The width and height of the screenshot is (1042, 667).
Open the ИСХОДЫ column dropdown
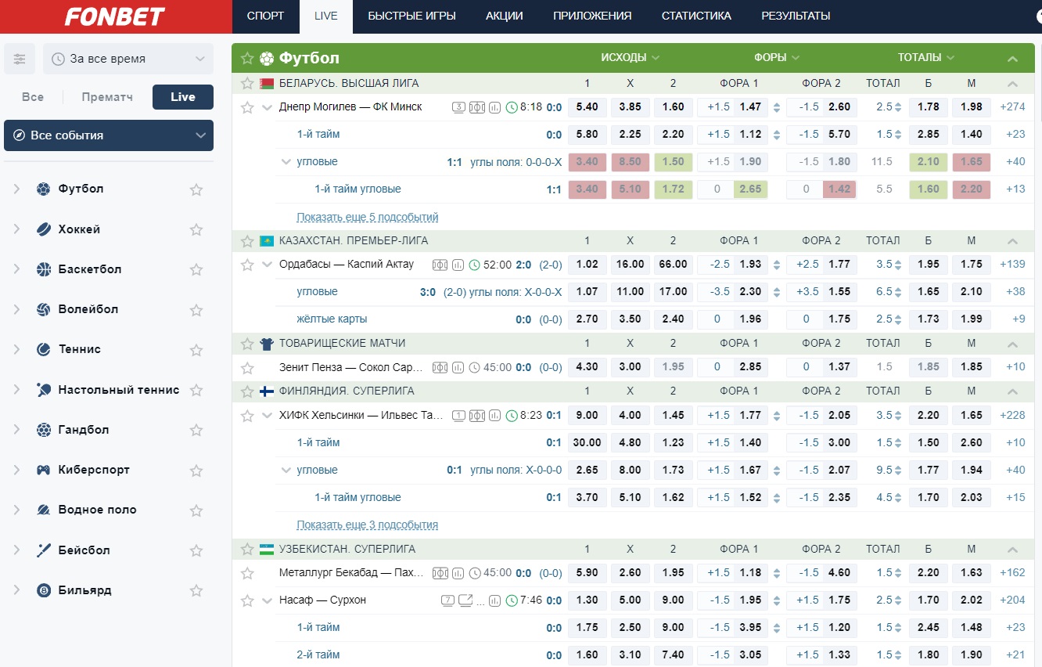click(631, 58)
